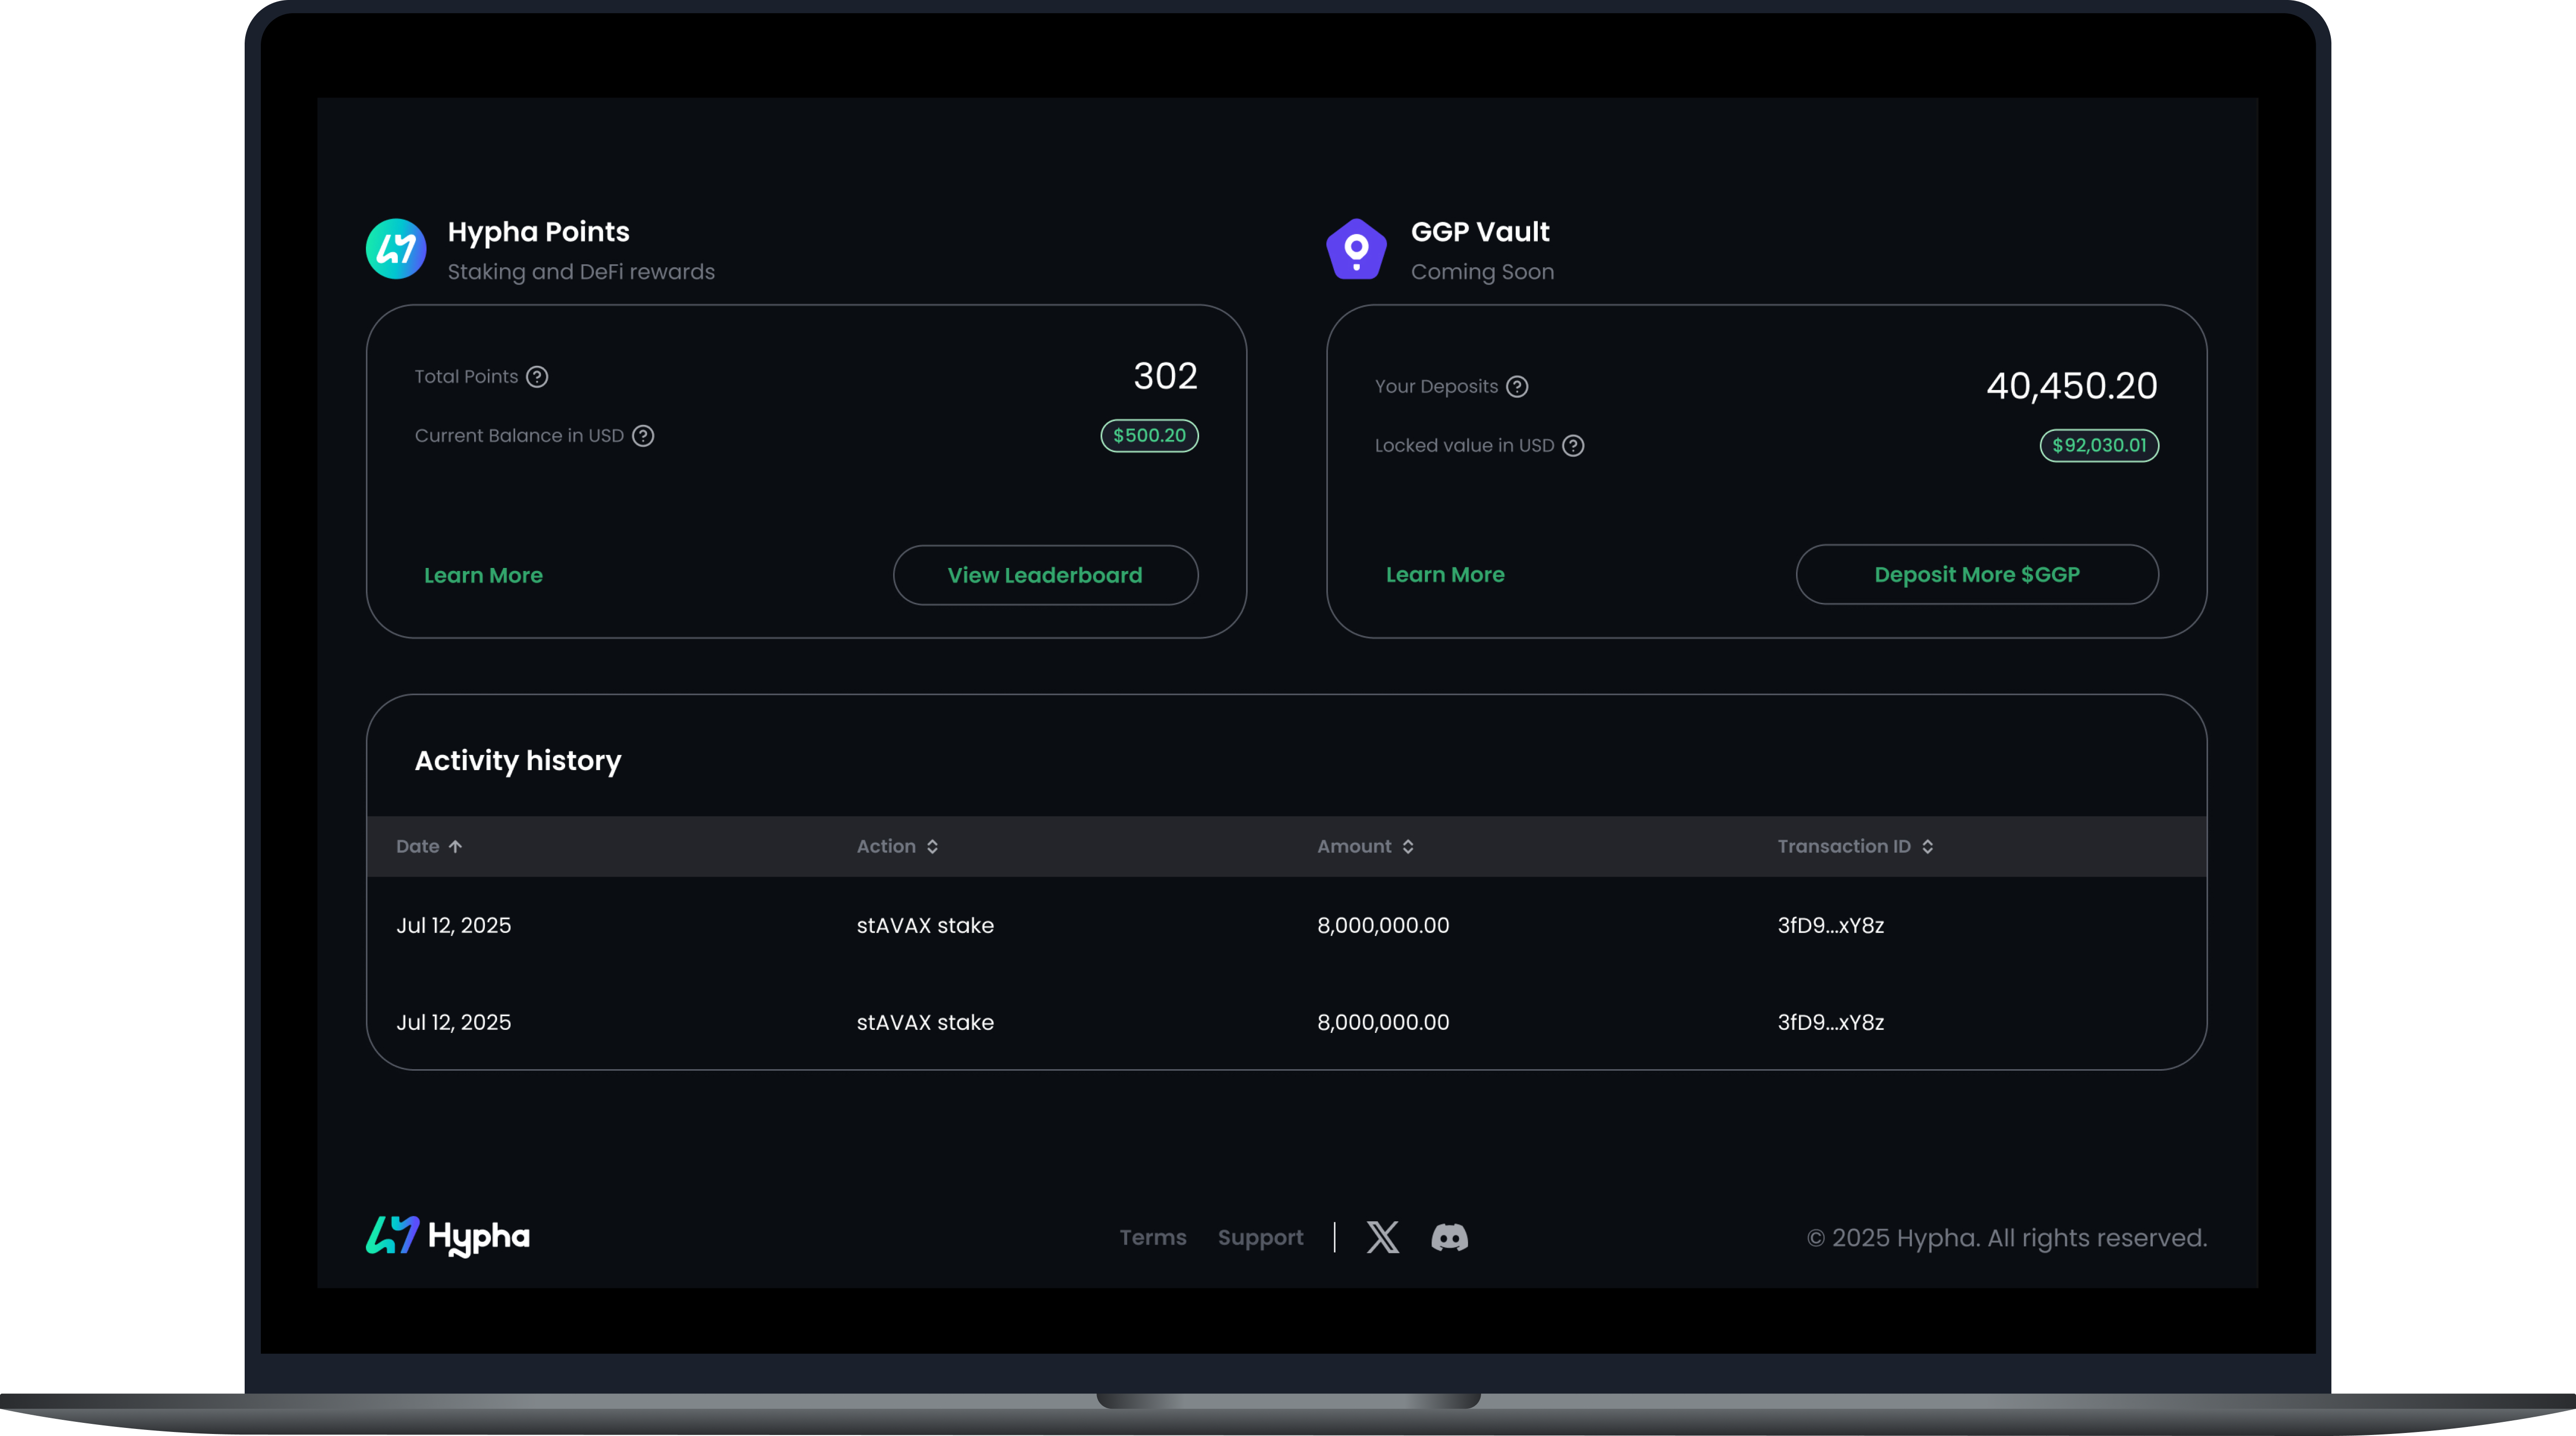Open the Discord icon in footer
Viewport: 2576px width, 1436px height.
click(1449, 1237)
